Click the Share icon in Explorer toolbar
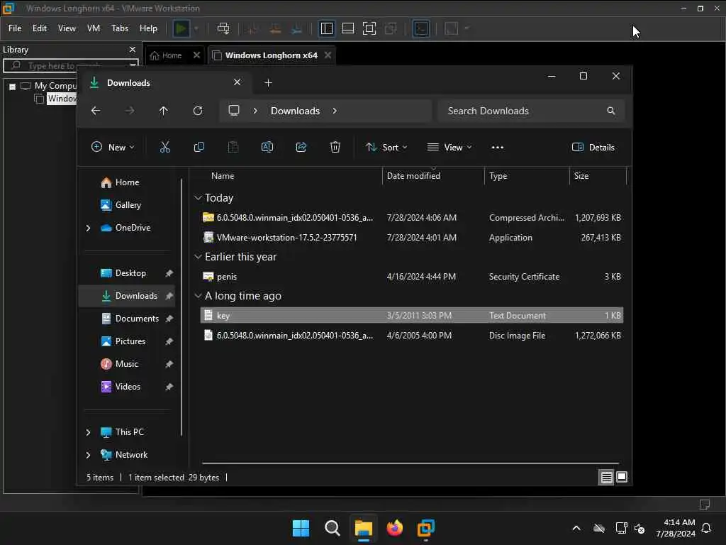 coord(301,148)
